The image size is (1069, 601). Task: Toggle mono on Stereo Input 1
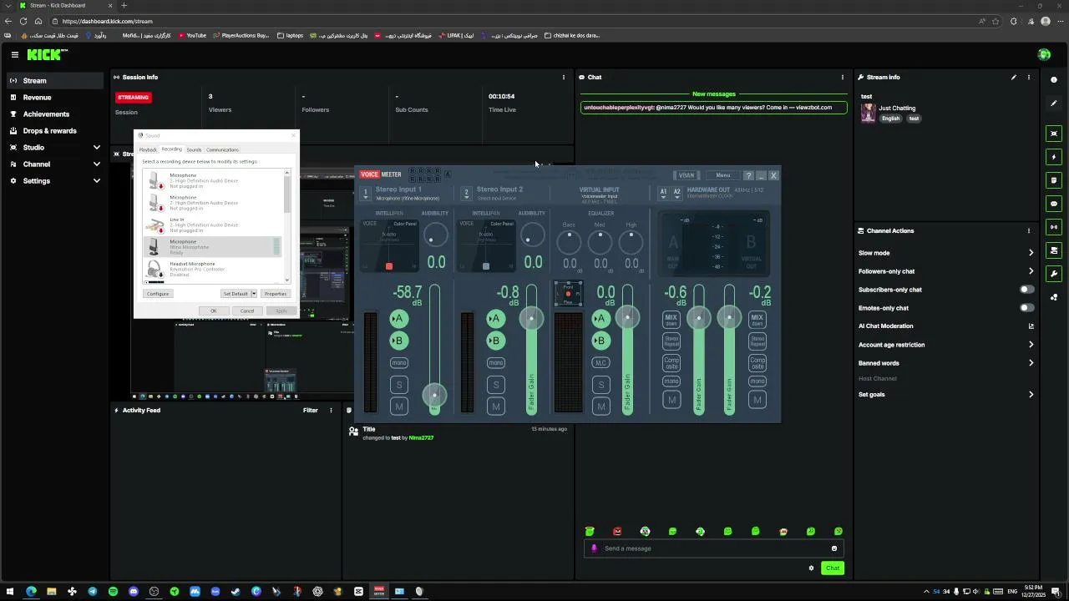tap(398, 363)
